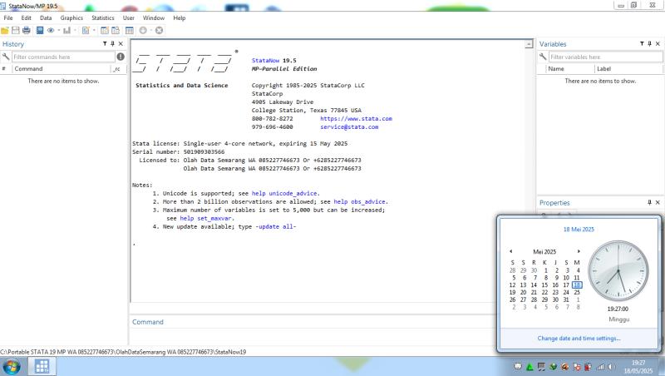Image resolution: width=665 pixels, height=376 pixels.
Task: Click the Filter variables here field
Action: pos(603,57)
